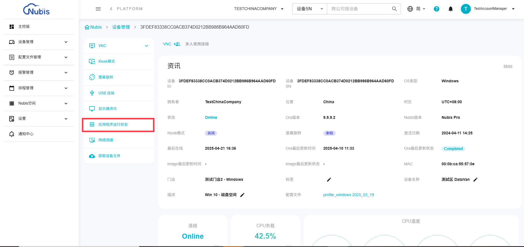Select USB 连接 menu entry
This screenshot has width=524, height=247.
[119, 93]
